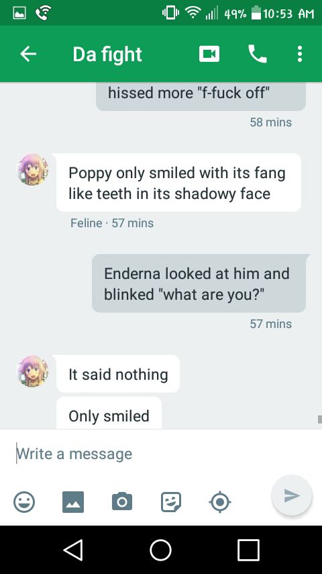Tap Android Home navigation button

point(161,550)
